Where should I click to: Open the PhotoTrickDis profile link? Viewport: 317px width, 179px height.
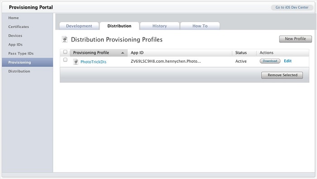point(93,62)
